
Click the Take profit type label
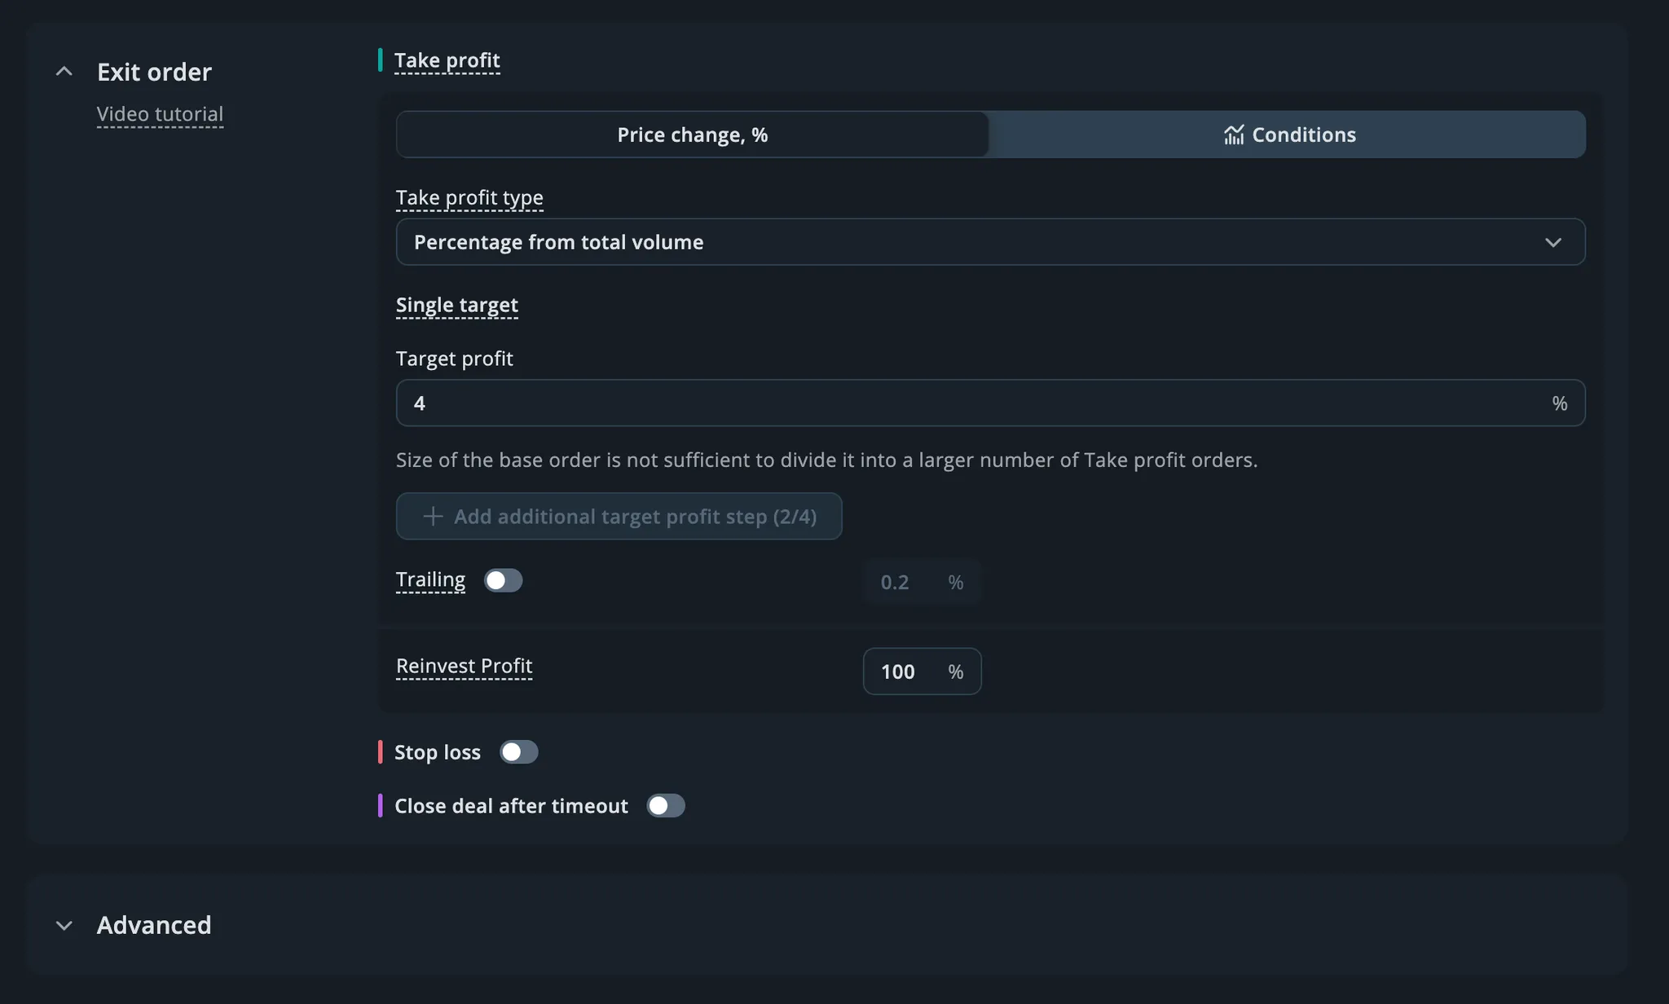point(469,197)
